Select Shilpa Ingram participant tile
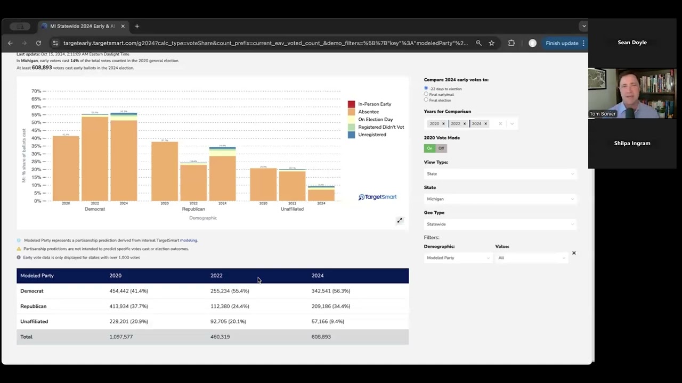This screenshot has height=383, width=682. 632,143
